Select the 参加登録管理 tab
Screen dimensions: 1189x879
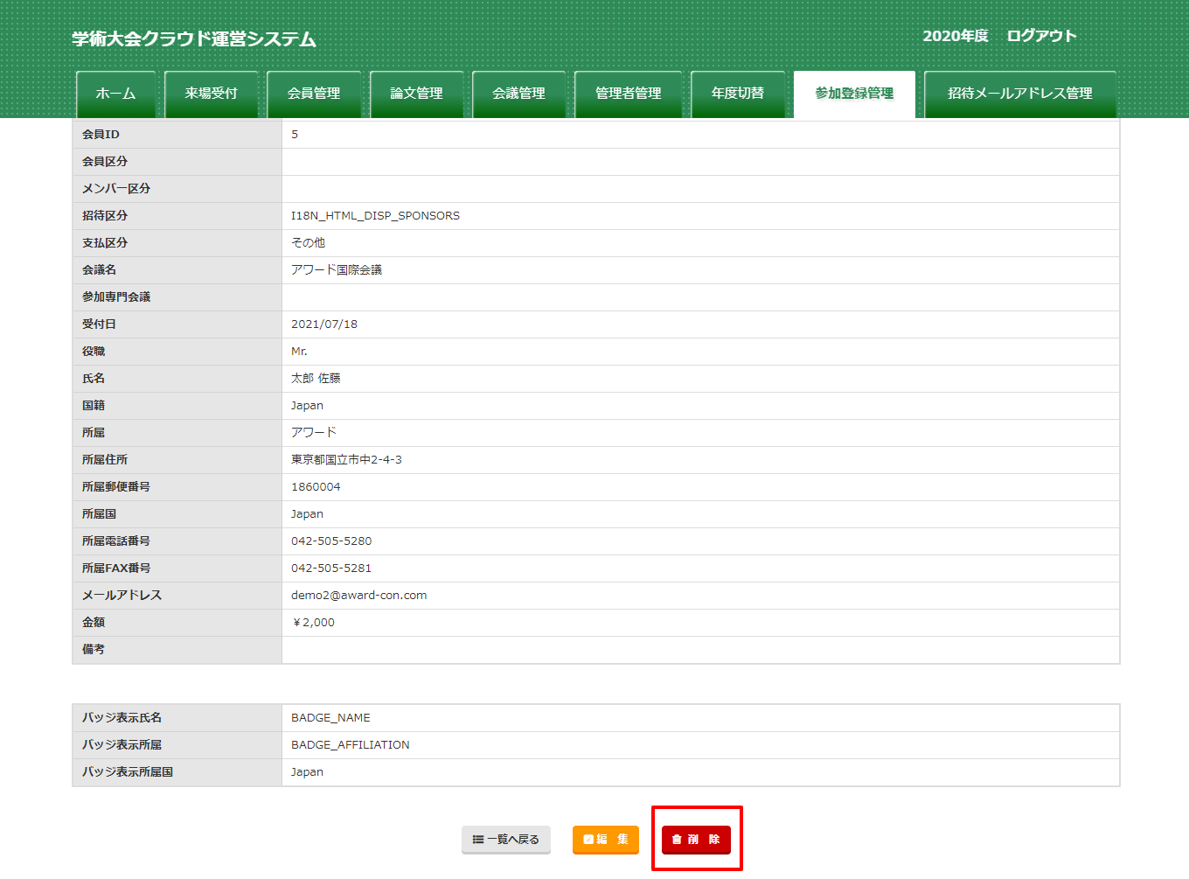coord(854,94)
